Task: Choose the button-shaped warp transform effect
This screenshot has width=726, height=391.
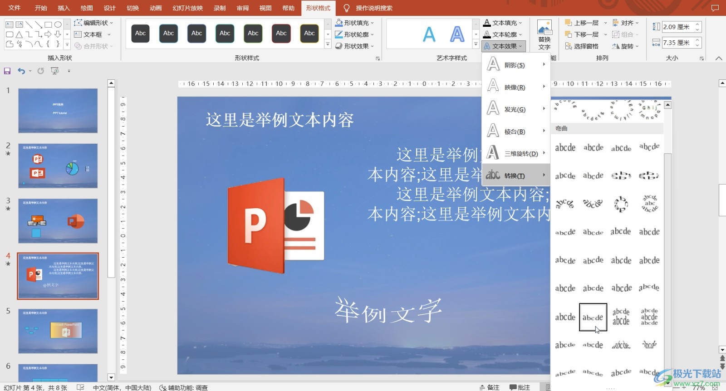Action: [649, 204]
